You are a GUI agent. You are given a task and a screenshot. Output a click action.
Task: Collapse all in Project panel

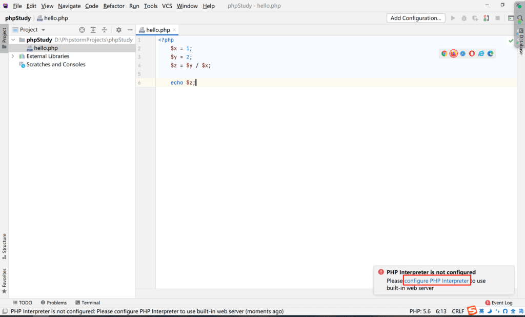tap(104, 30)
